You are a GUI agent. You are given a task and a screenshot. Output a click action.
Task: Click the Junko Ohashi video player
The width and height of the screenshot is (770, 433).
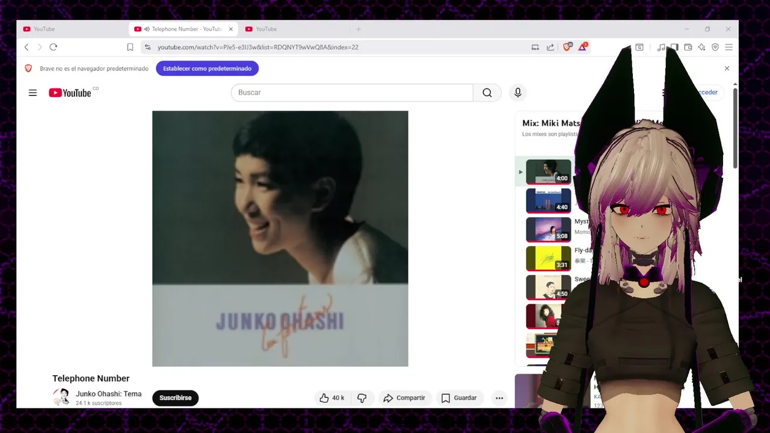tap(280, 239)
